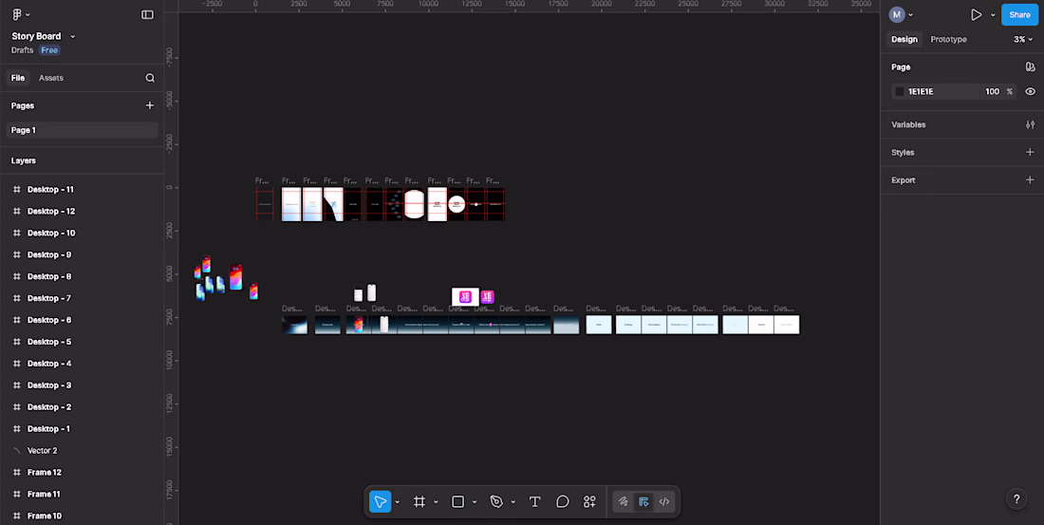Screen dimensions: 1044x525
Task: Open the Assets tab
Action: 51,78
